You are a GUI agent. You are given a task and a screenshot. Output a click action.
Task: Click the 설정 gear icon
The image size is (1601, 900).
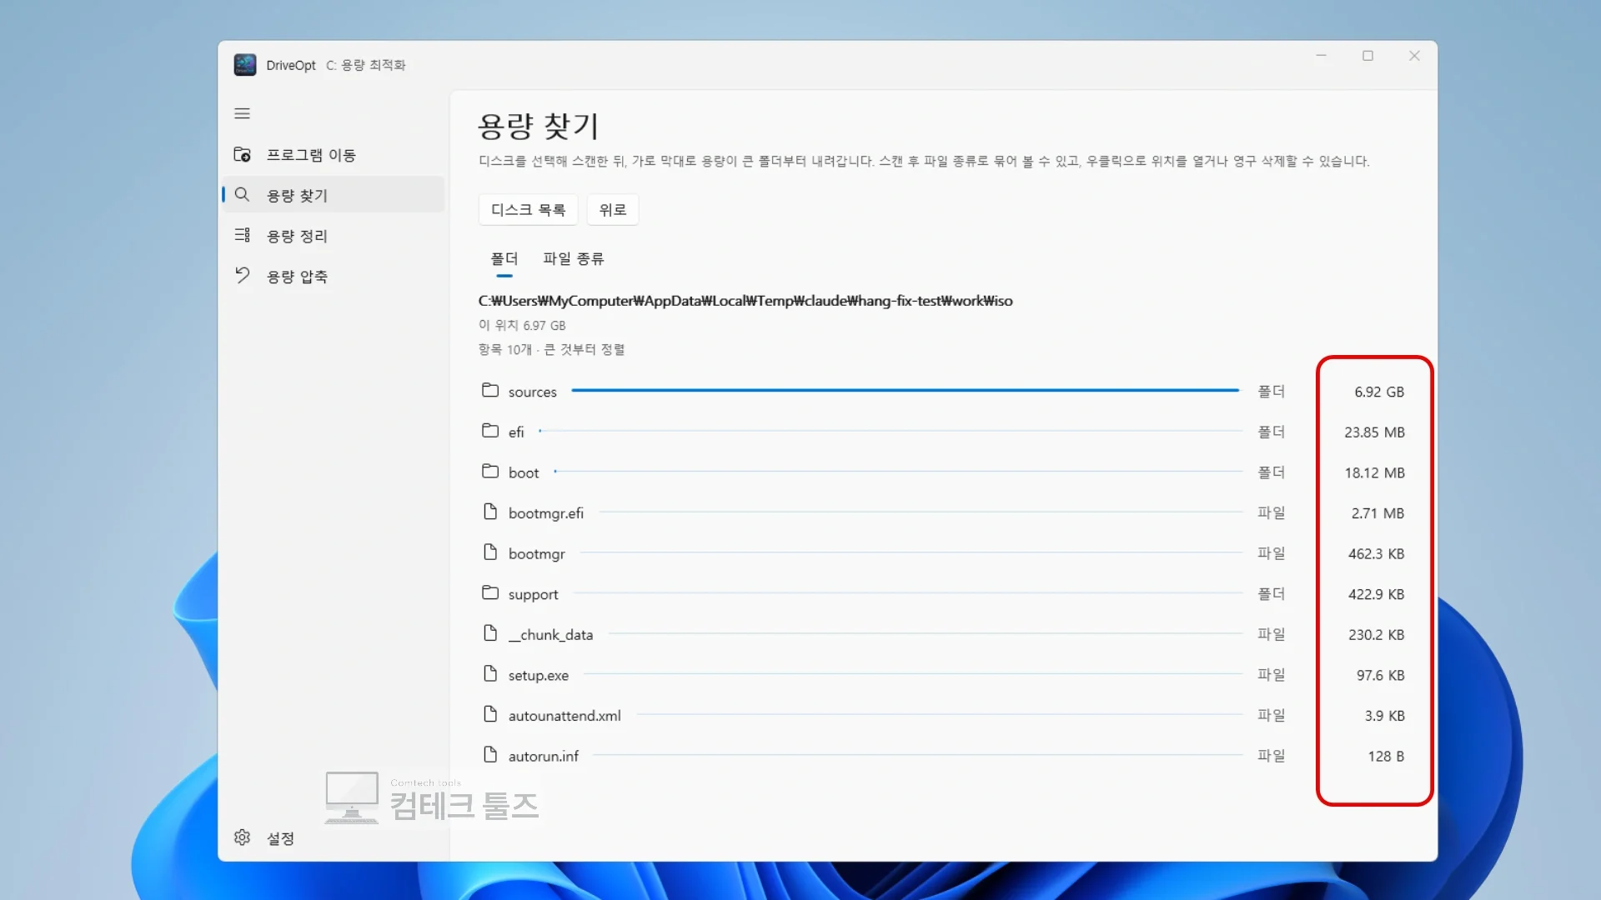(242, 837)
